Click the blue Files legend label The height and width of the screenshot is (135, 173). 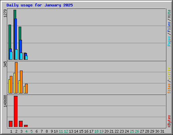pyautogui.click(x=169, y=27)
